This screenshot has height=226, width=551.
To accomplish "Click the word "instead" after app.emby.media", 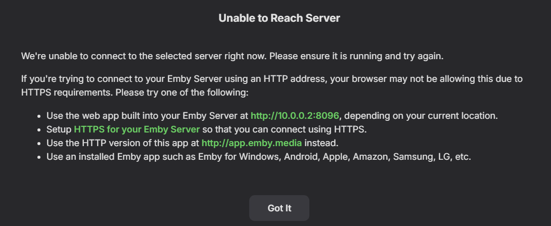I will pyautogui.click(x=319, y=143).
